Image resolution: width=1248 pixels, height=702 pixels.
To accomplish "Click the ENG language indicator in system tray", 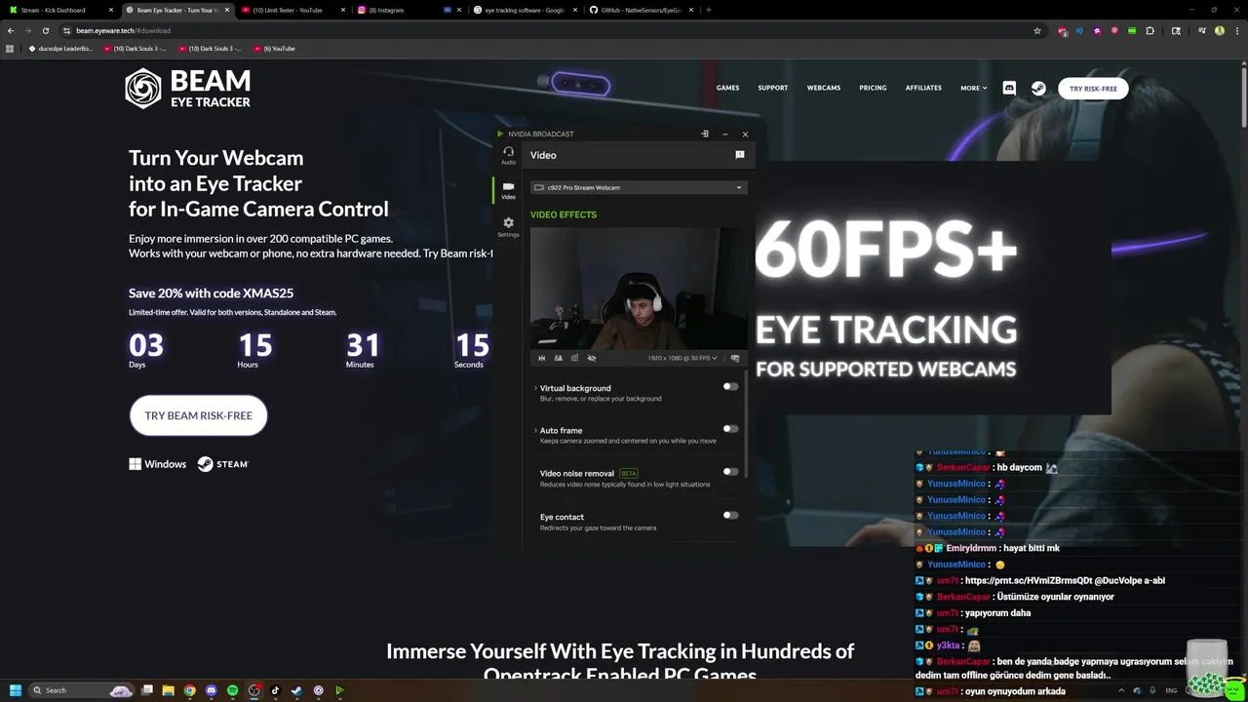I will [1171, 690].
